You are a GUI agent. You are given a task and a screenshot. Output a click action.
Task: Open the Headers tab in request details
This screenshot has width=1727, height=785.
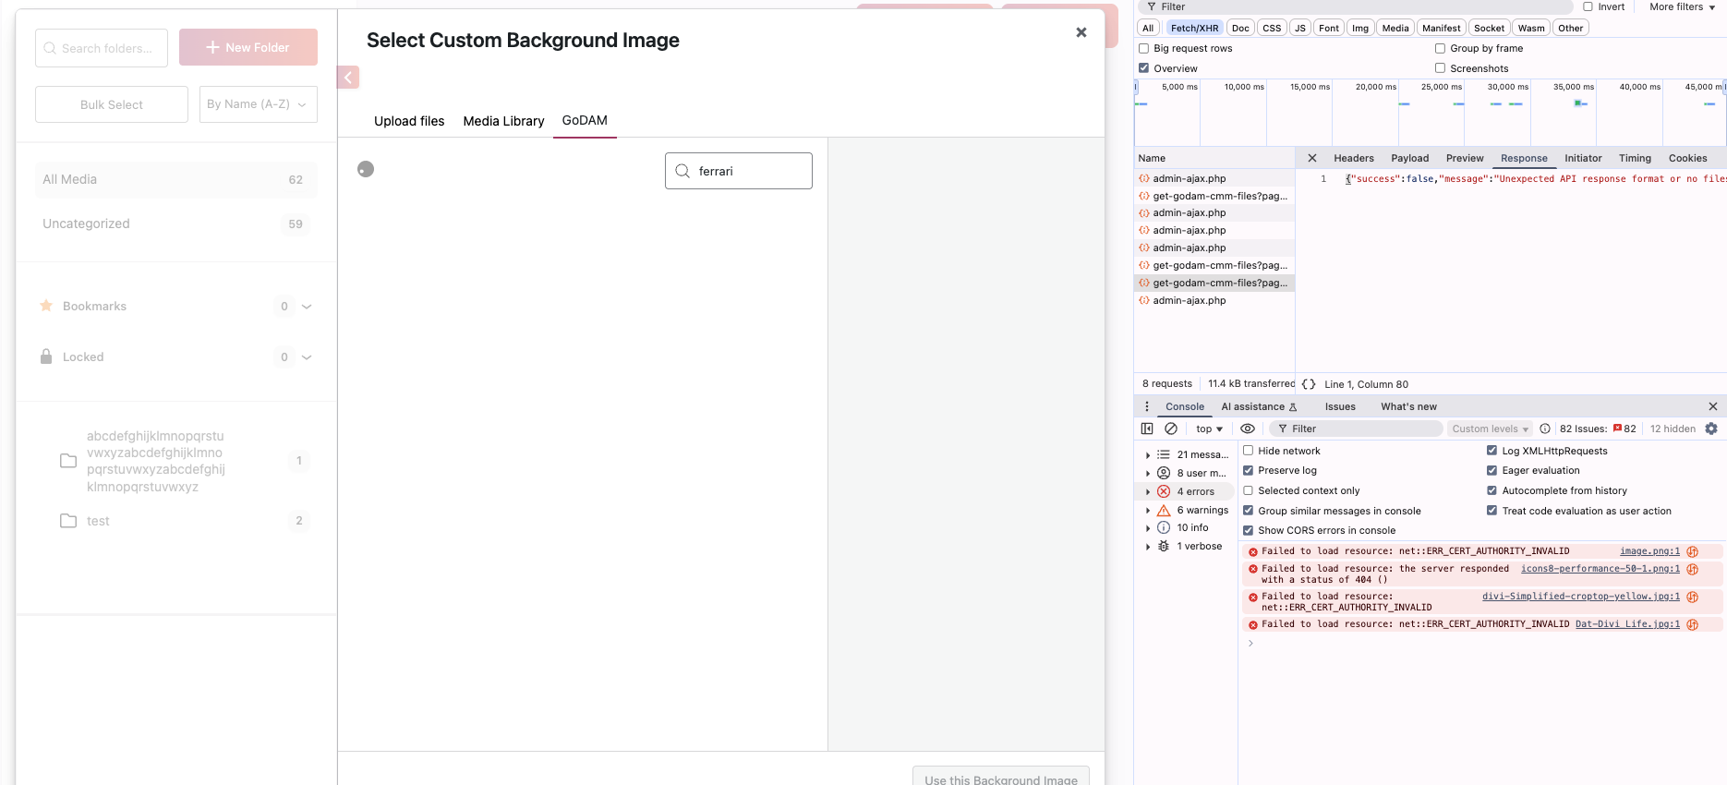[1353, 158]
